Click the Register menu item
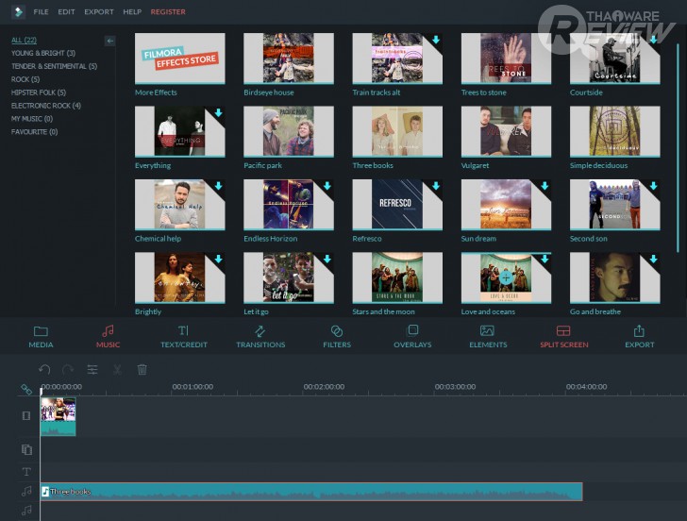Image resolution: width=687 pixels, height=521 pixels. click(x=168, y=12)
